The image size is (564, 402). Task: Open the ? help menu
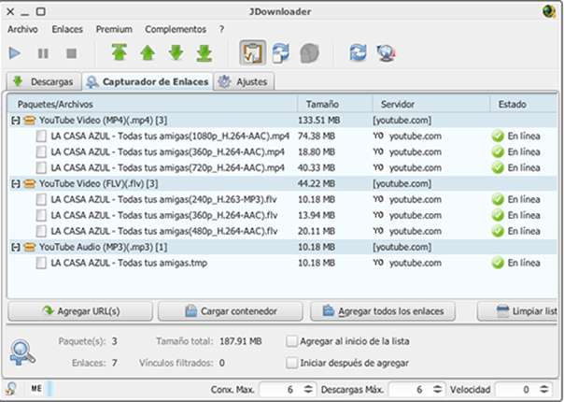pos(221,29)
